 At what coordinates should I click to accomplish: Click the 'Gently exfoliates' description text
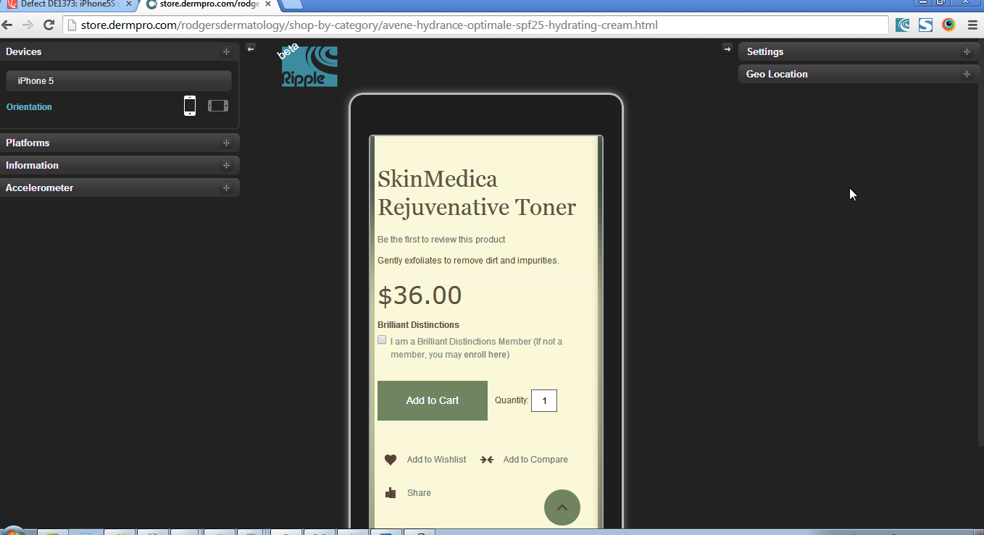click(468, 261)
